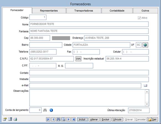Jump to the last supplier record

(73, 120)
